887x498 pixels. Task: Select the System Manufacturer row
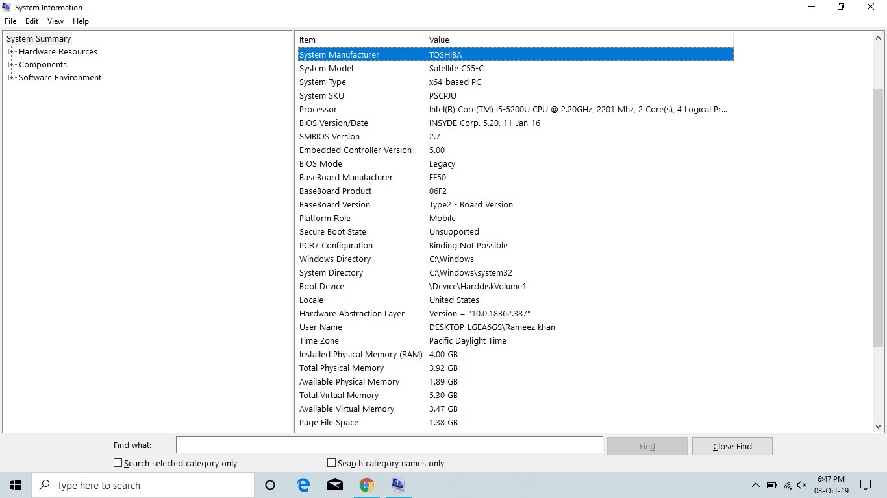coord(515,55)
